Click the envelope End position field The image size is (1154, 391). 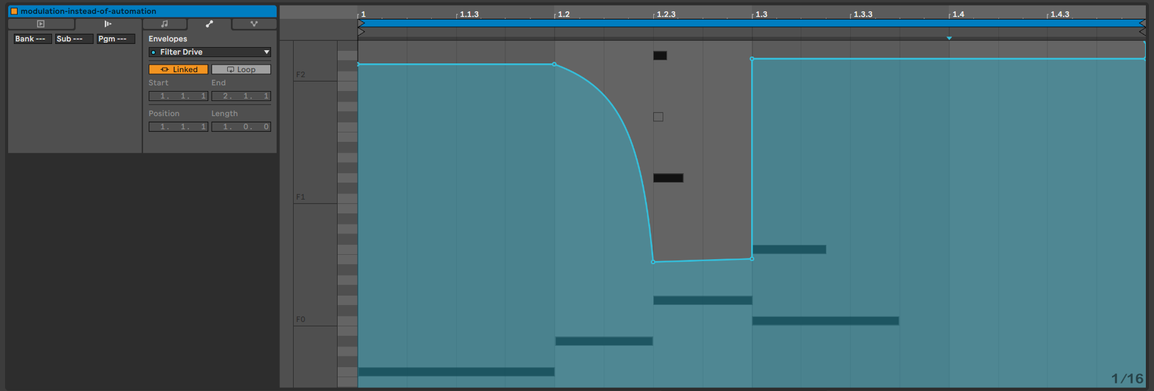tap(241, 96)
